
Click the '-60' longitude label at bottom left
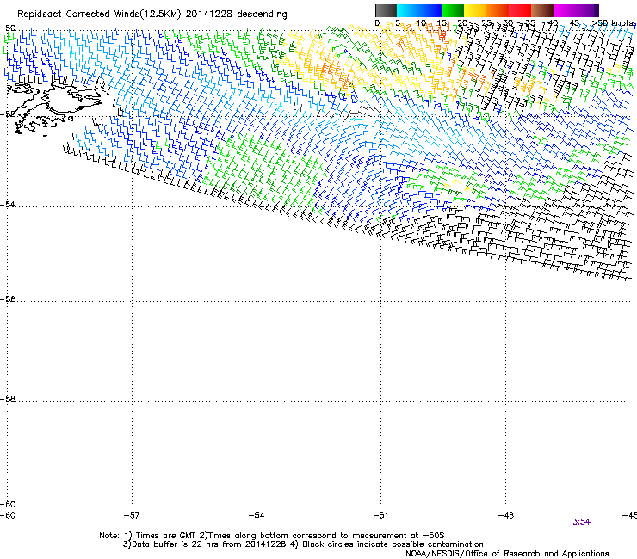click(x=8, y=515)
